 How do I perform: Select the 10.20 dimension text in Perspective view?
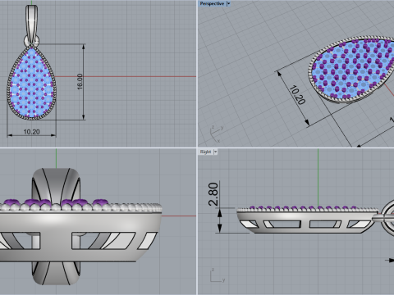pos(297,95)
